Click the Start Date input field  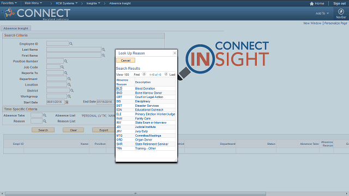click(56, 102)
